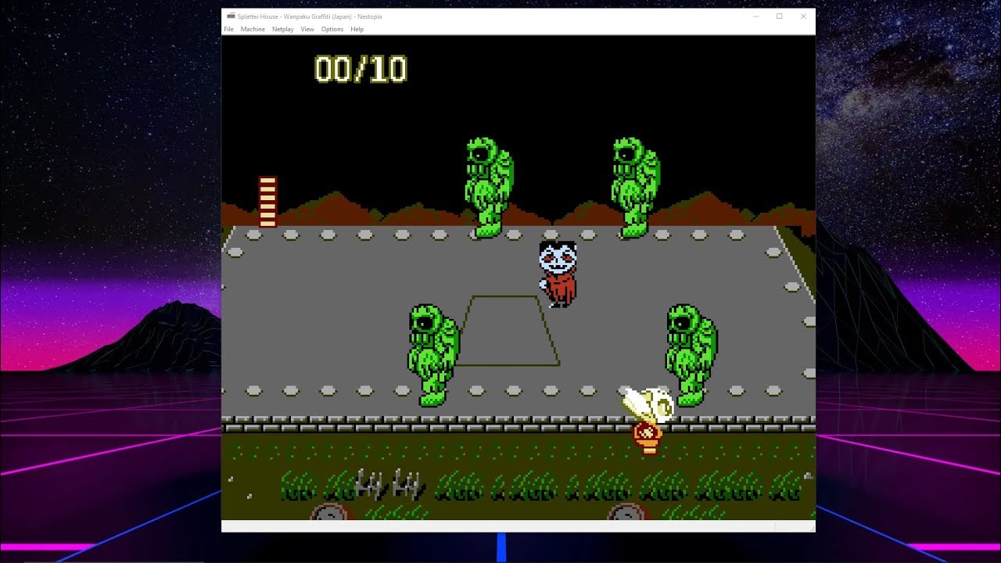Click the Splatter House window title text
This screenshot has width=1001, height=563.
(310, 16)
